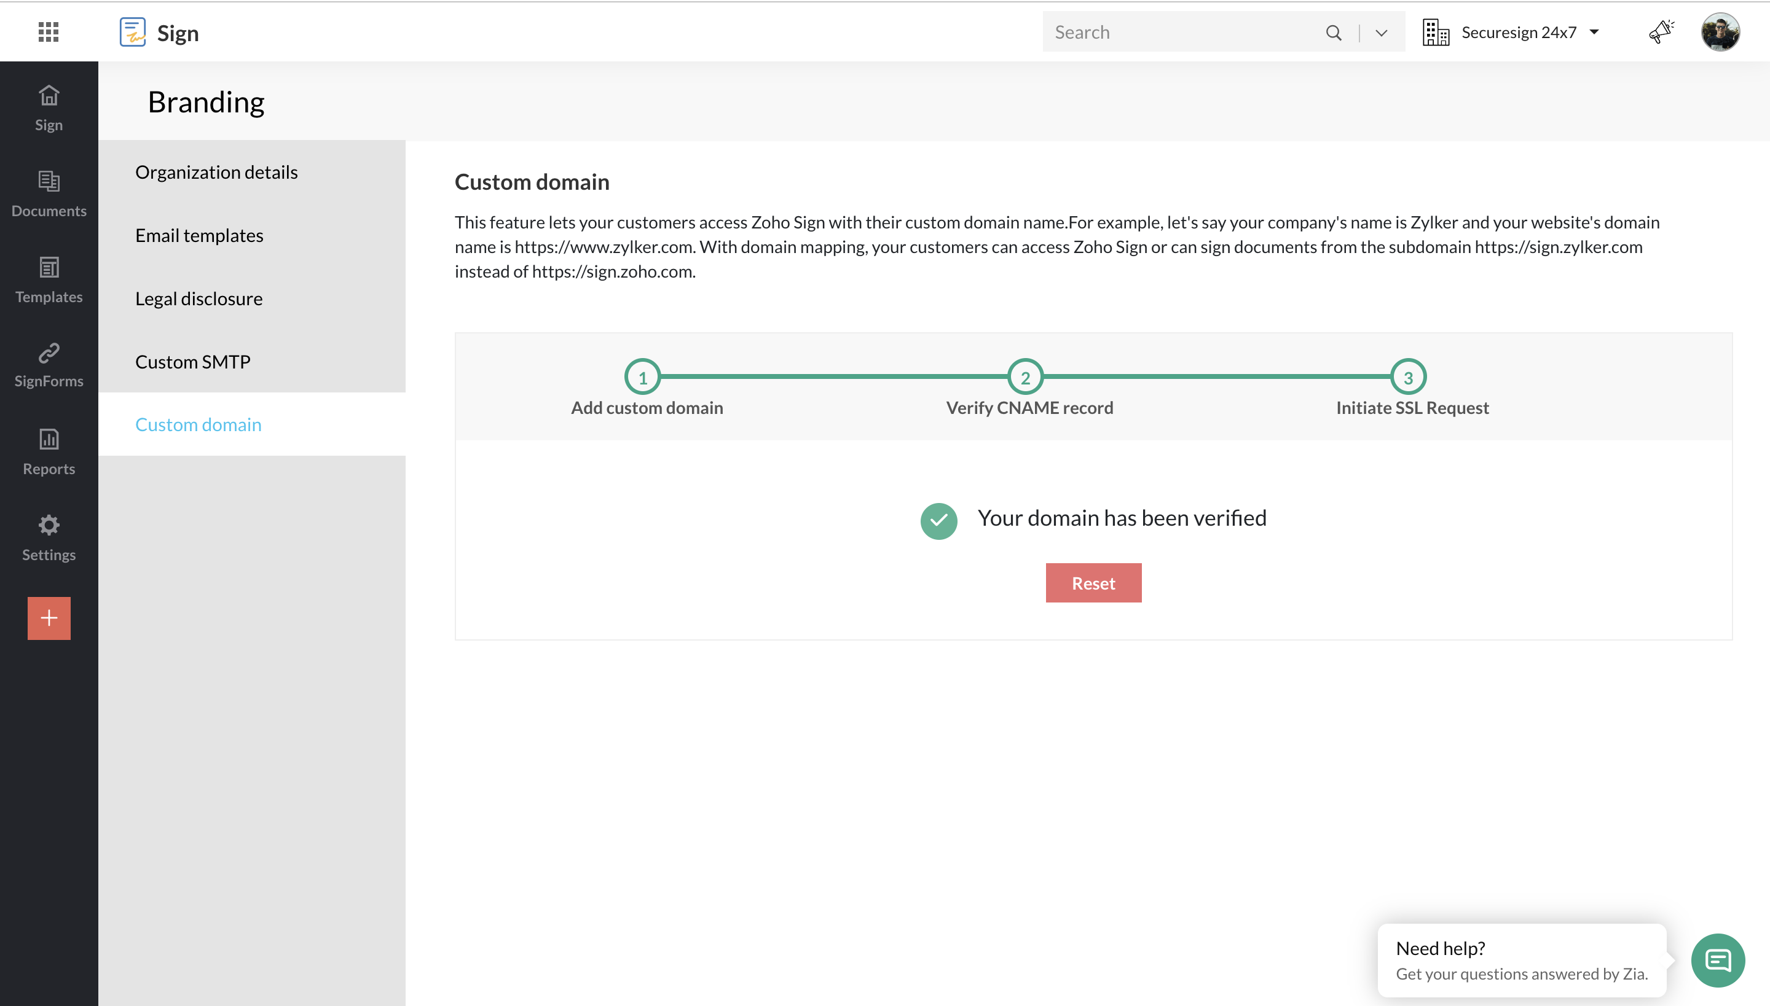Image resolution: width=1770 pixels, height=1006 pixels.
Task: Select the Custom SMTP menu item
Action: [x=192, y=361]
